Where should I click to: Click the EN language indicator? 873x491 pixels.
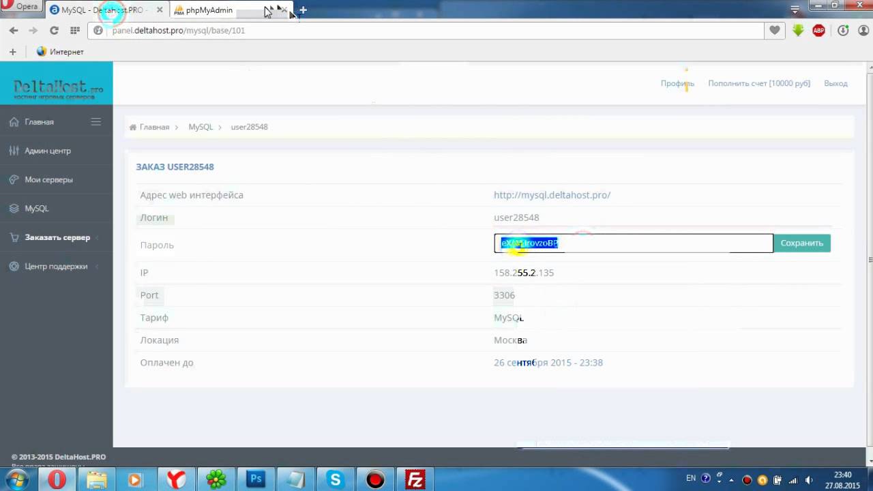(691, 479)
